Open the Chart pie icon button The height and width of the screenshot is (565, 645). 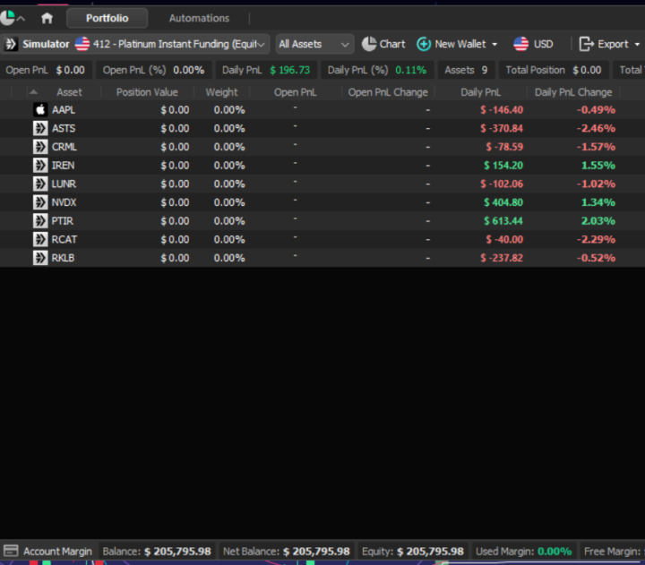tap(369, 44)
